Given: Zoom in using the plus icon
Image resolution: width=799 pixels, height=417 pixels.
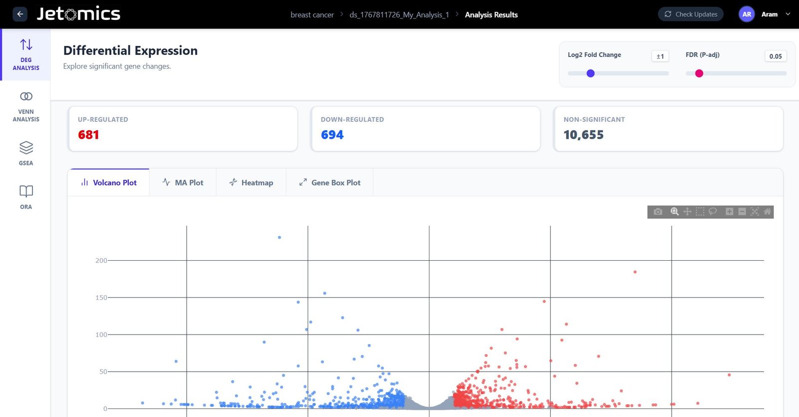Looking at the screenshot, I should point(730,212).
